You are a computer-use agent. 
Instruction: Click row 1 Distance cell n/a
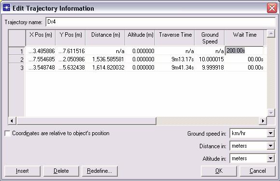point(105,51)
